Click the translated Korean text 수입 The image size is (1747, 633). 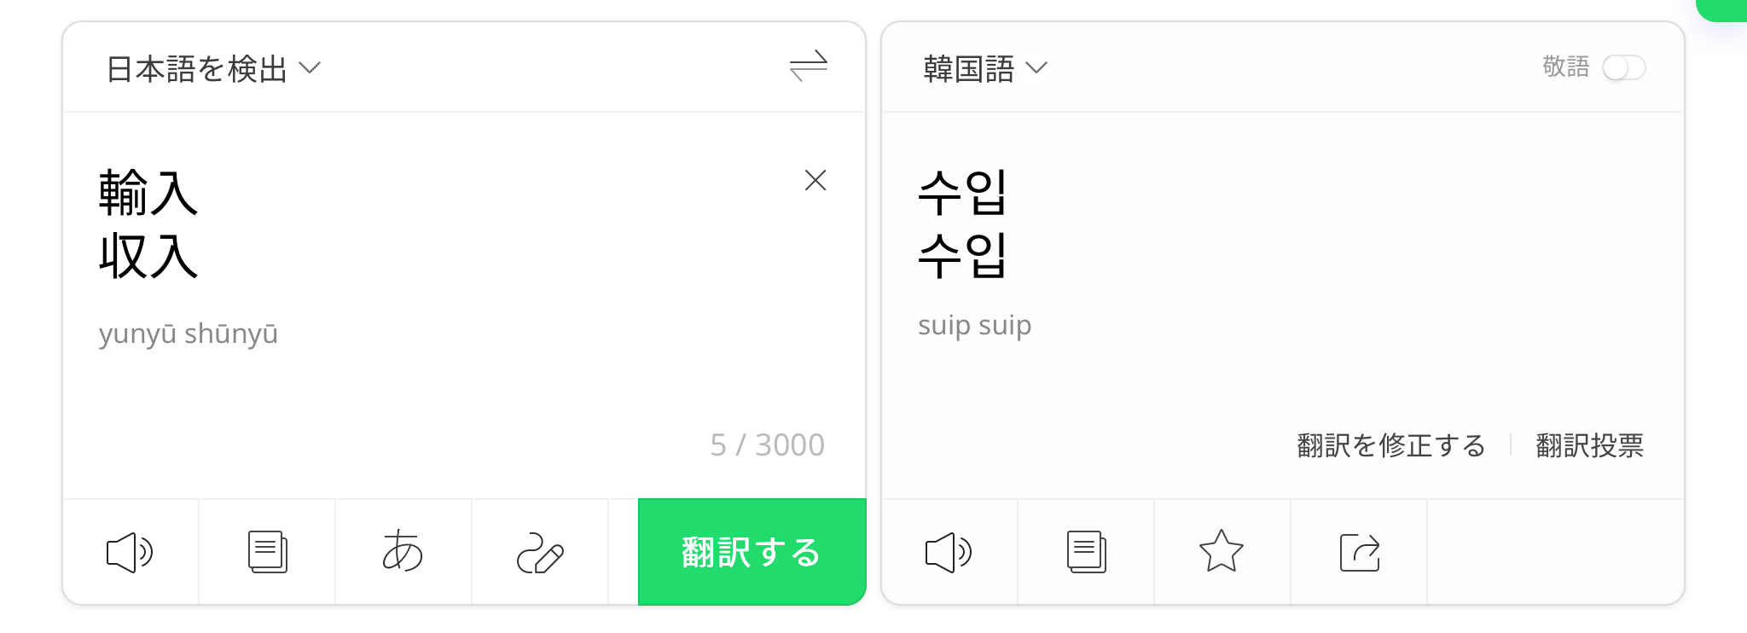[x=963, y=224]
